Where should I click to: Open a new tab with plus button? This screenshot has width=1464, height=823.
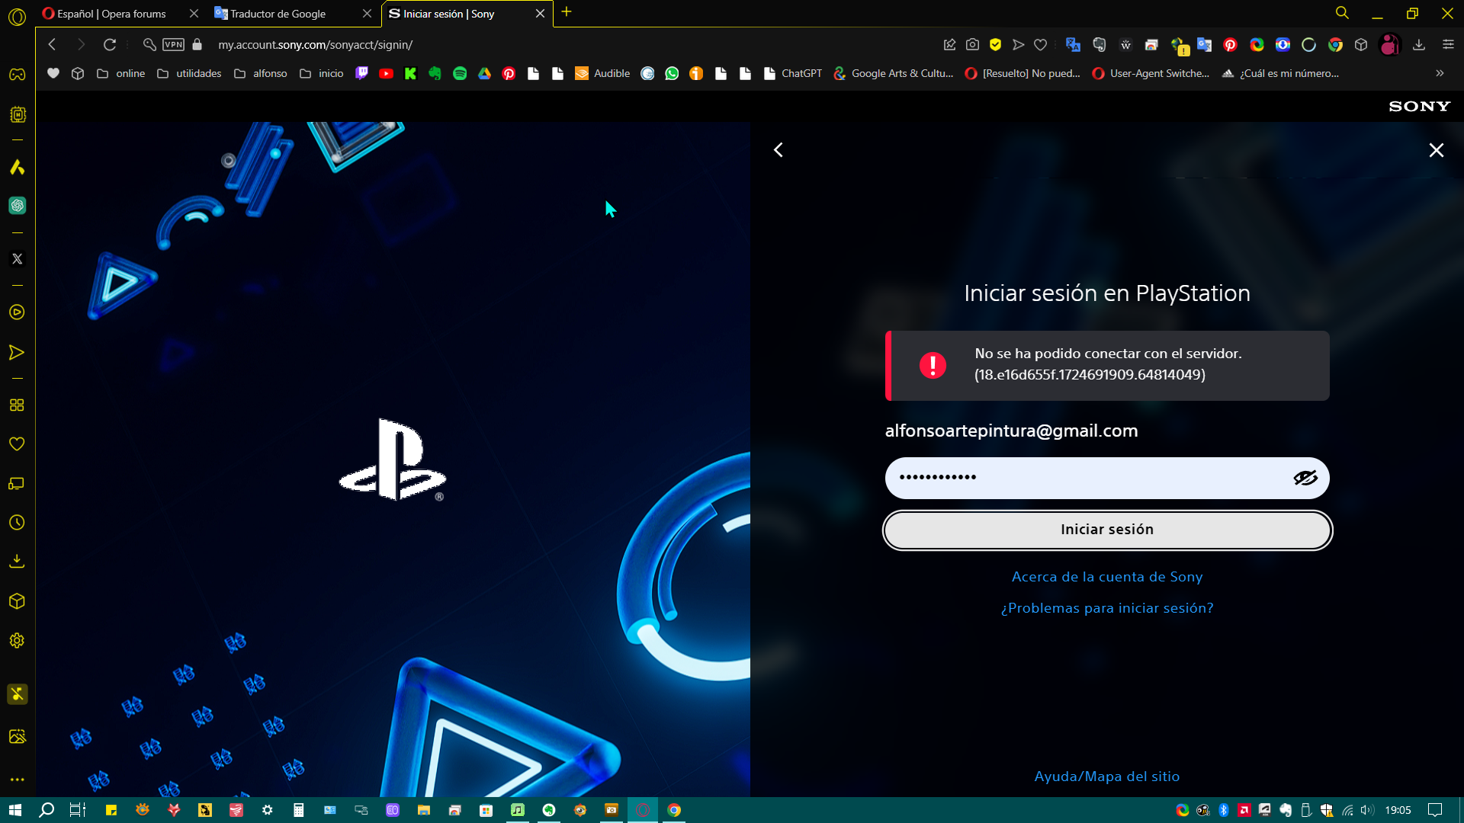point(567,12)
